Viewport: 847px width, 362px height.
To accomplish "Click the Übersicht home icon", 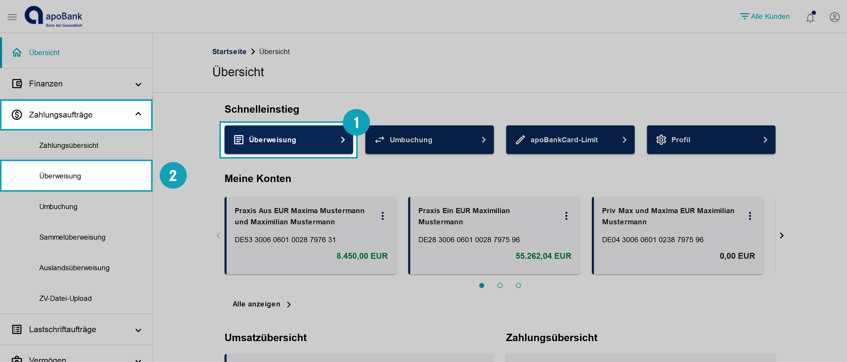I will [x=17, y=53].
